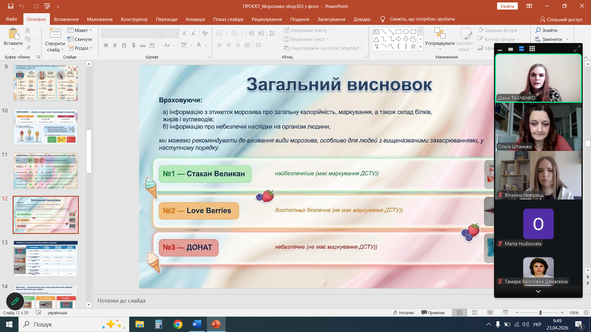Click the Спільний доступ share button

pyautogui.click(x=561, y=19)
